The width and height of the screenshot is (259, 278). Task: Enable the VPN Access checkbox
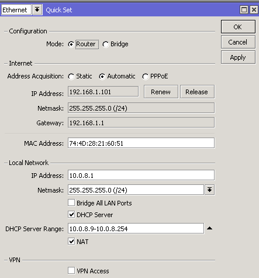[x=71, y=270]
